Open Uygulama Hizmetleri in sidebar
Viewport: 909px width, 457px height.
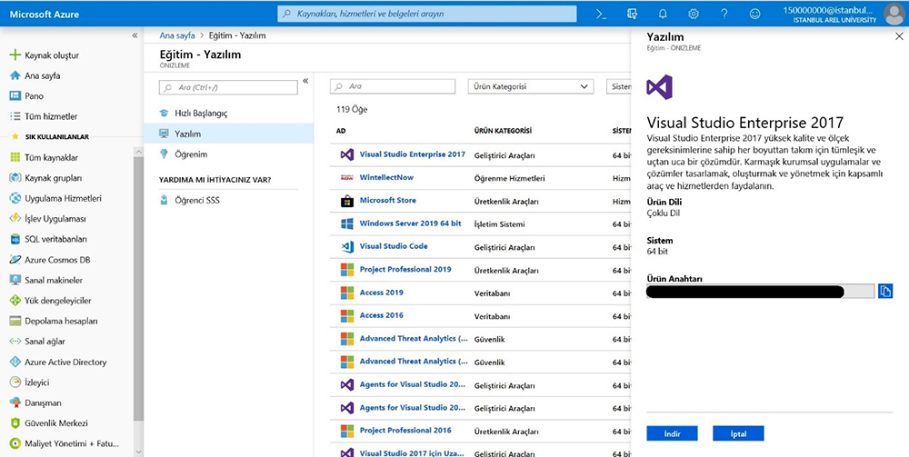coord(64,198)
